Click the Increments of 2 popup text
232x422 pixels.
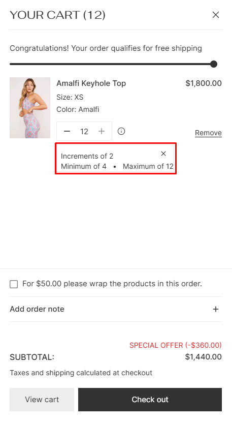click(x=87, y=156)
